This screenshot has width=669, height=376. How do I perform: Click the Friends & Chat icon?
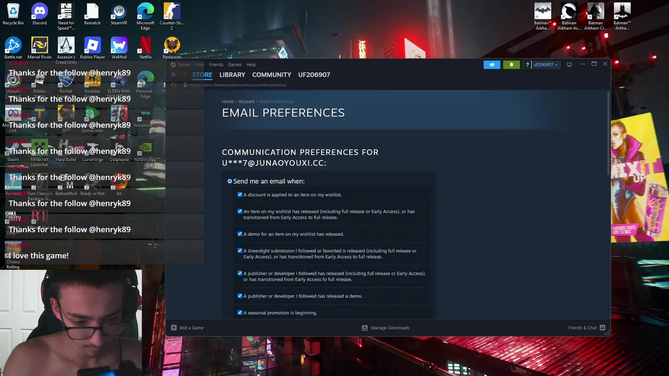[603, 327]
